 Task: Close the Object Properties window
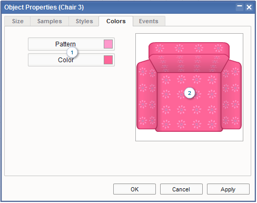click(249, 7)
